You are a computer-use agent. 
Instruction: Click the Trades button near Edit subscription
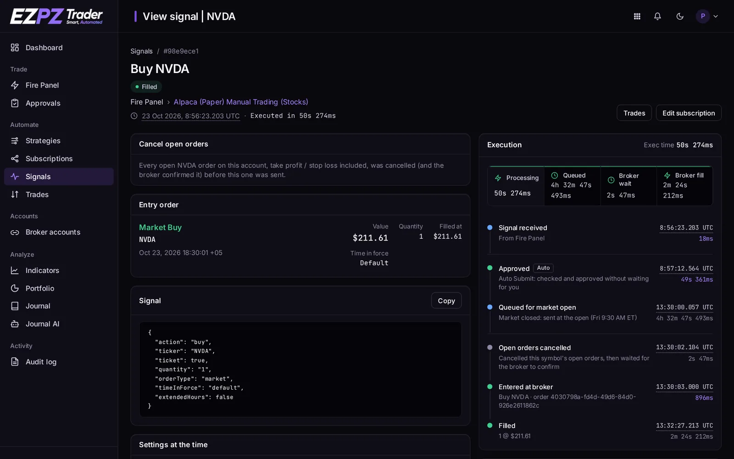coord(634,113)
